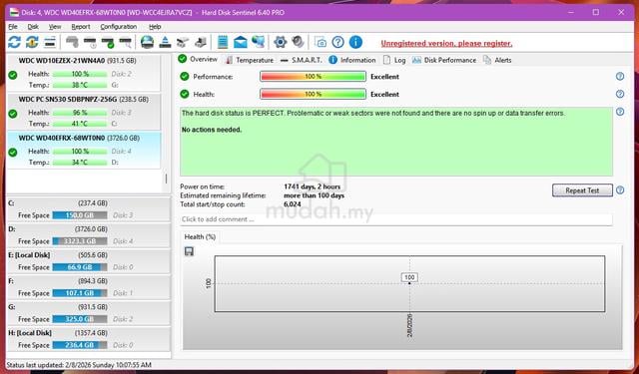Click the Health 100 % gradient bar in Overview
This screenshot has width=639, height=374.
click(313, 94)
